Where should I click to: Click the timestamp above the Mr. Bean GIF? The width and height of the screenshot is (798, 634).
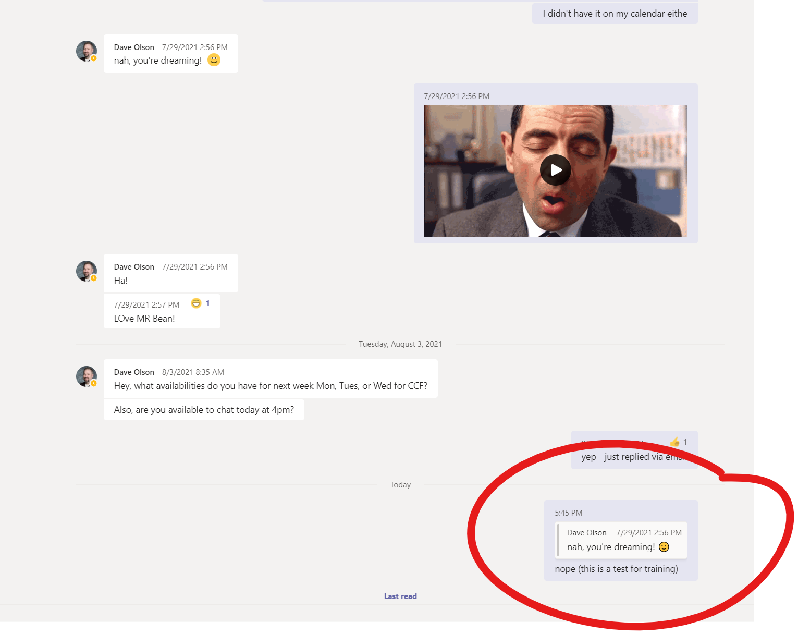tap(457, 96)
